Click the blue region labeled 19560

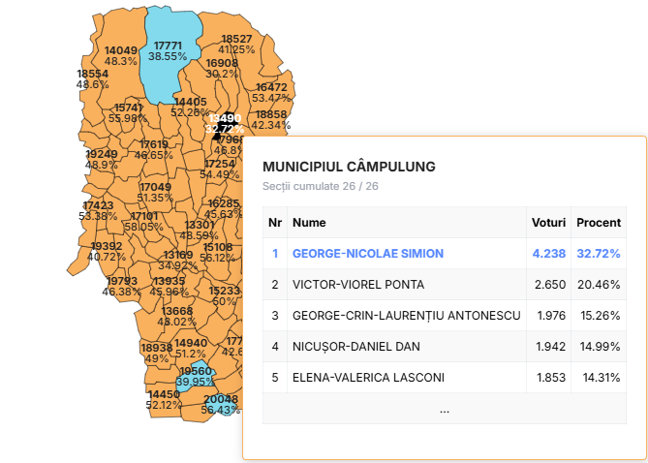pos(195,376)
